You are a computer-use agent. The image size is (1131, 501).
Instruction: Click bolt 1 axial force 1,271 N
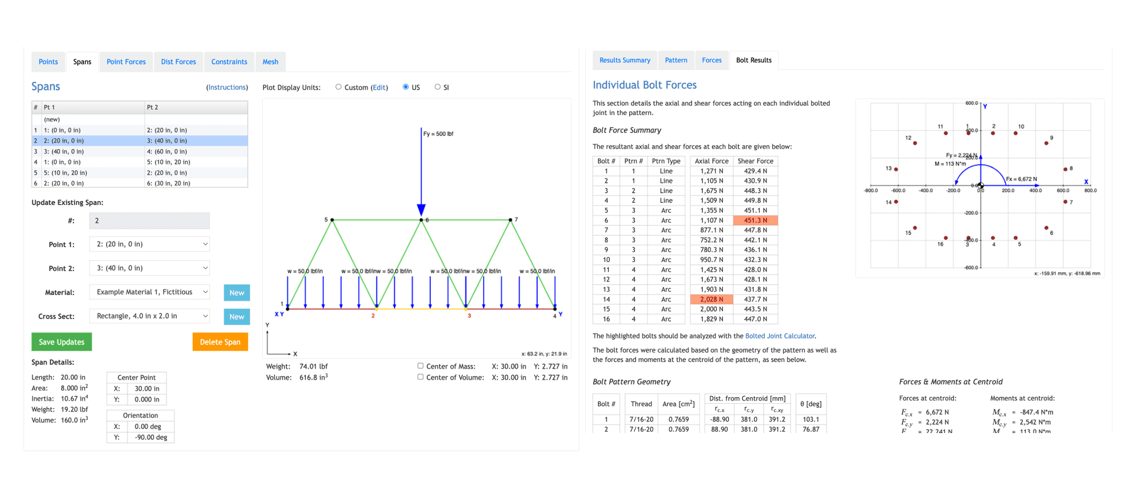[712, 171]
